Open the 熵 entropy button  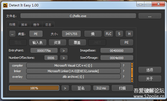[93, 34]
